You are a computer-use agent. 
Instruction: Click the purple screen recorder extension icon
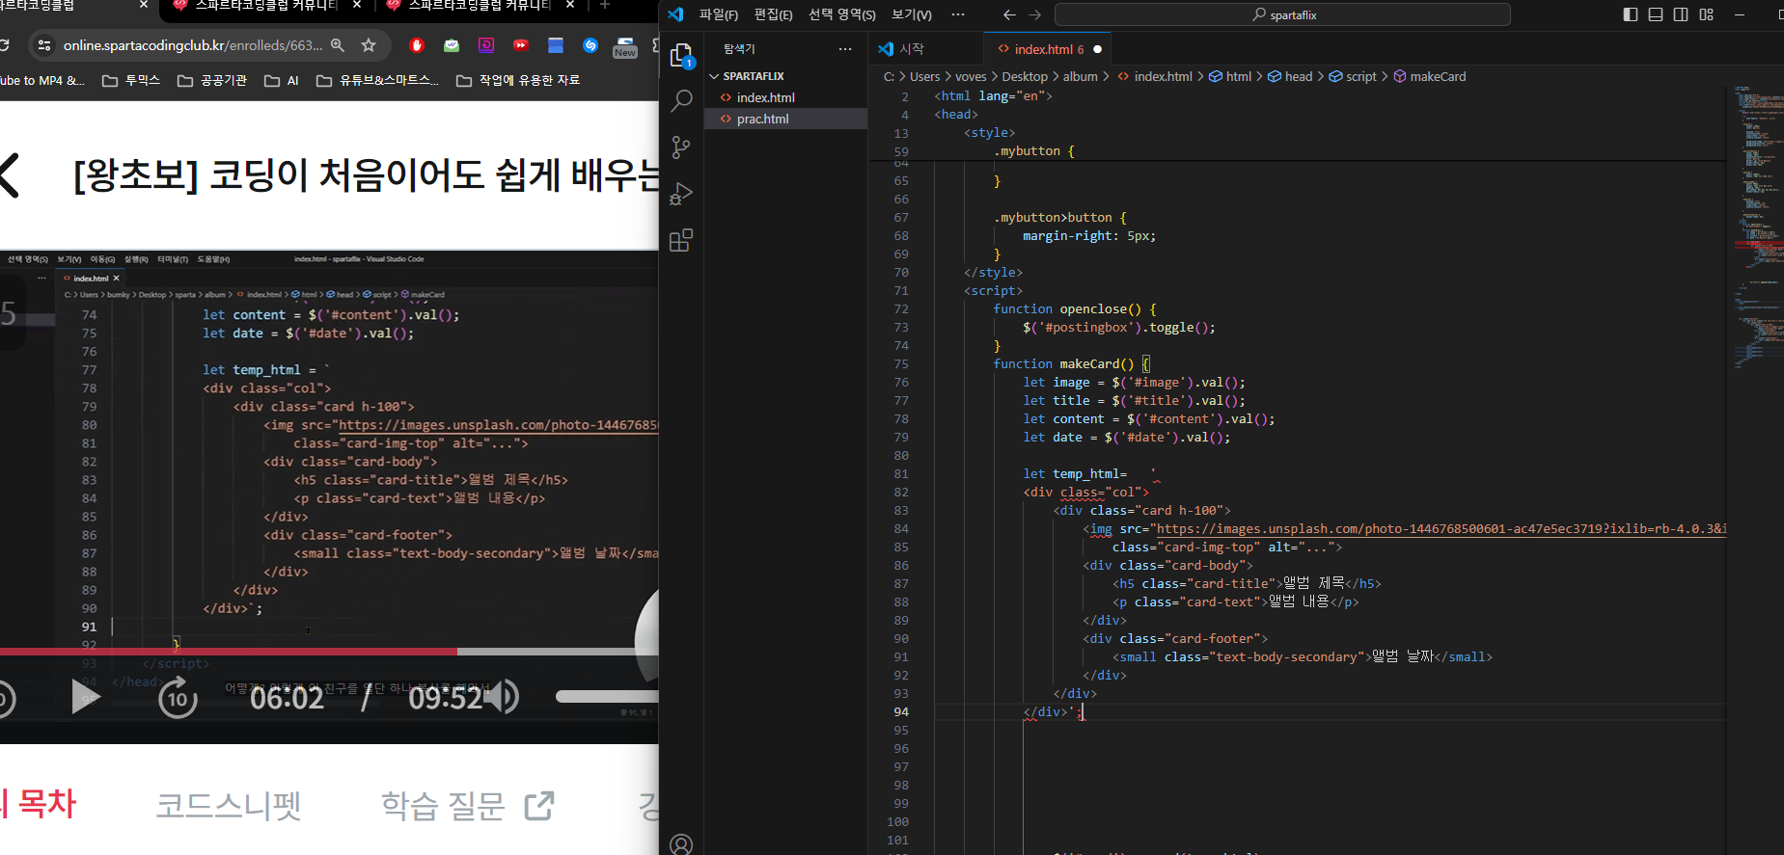486,45
